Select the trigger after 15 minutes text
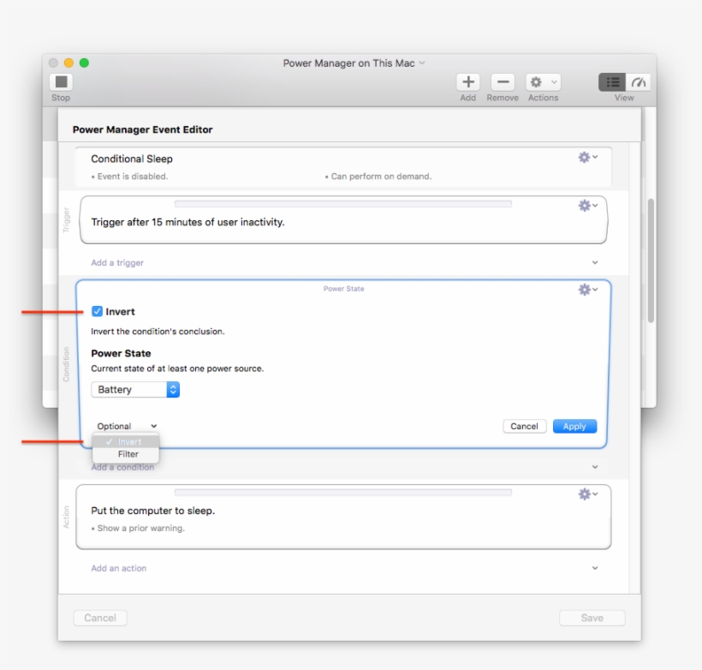Image resolution: width=702 pixels, height=670 pixels. pos(187,222)
